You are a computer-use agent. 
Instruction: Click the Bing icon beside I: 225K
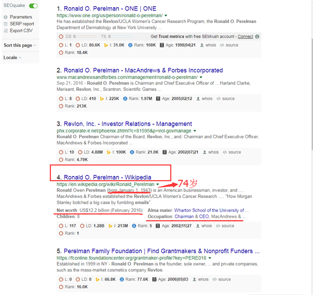pos(102,99)
